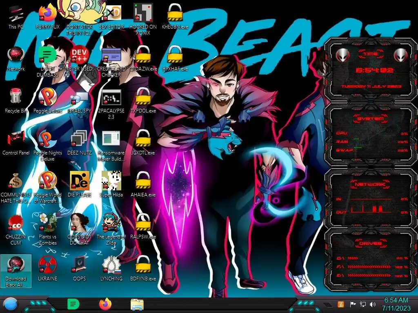Launch the Peggle Nights Deluxe shortcut
Image resolution: width=418 pixels, height=313 pixels.
(x=47, y=146)
